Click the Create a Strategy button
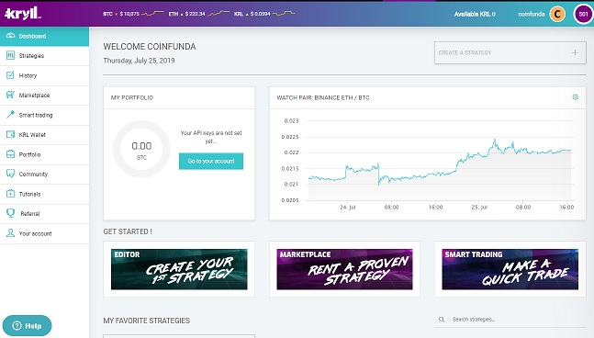This screenshot has height=338, width=594. click(510, 52)
